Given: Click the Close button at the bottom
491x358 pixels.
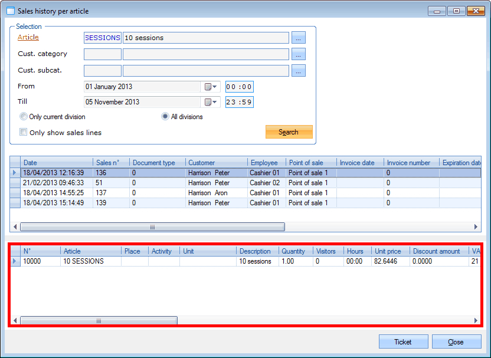Looking at the screenshot, I should (x=456, y=342).
